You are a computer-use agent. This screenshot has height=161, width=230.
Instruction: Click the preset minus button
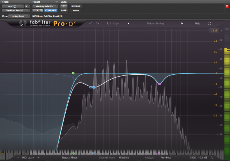tap(34, 11)
